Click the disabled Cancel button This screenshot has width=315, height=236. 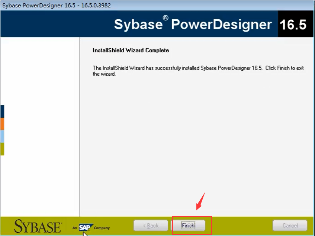point(290,226)
